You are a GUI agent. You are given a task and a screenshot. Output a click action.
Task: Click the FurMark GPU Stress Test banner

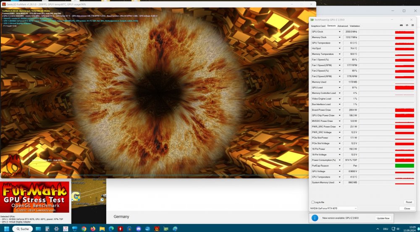click(x=35, y=197)
